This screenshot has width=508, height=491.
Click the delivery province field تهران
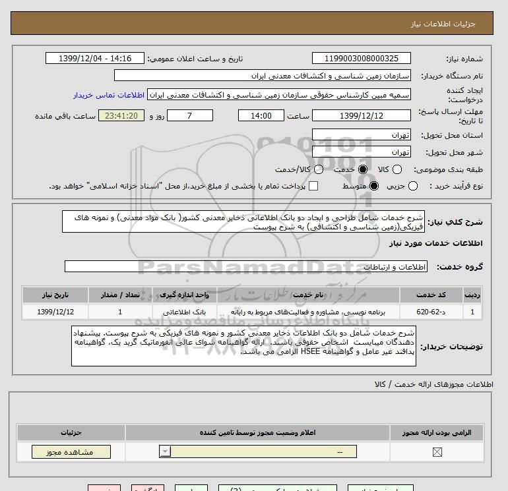pyautogui.click(x=362, y=135)
